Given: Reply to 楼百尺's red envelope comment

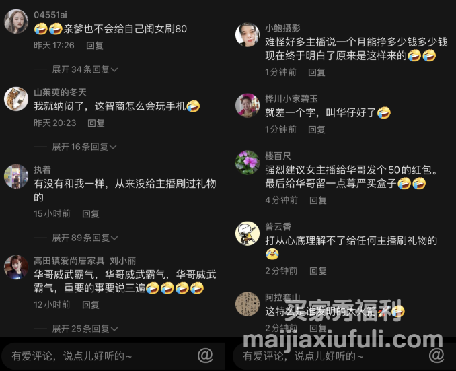Looking at the screenshot, I should pos(318,200).
